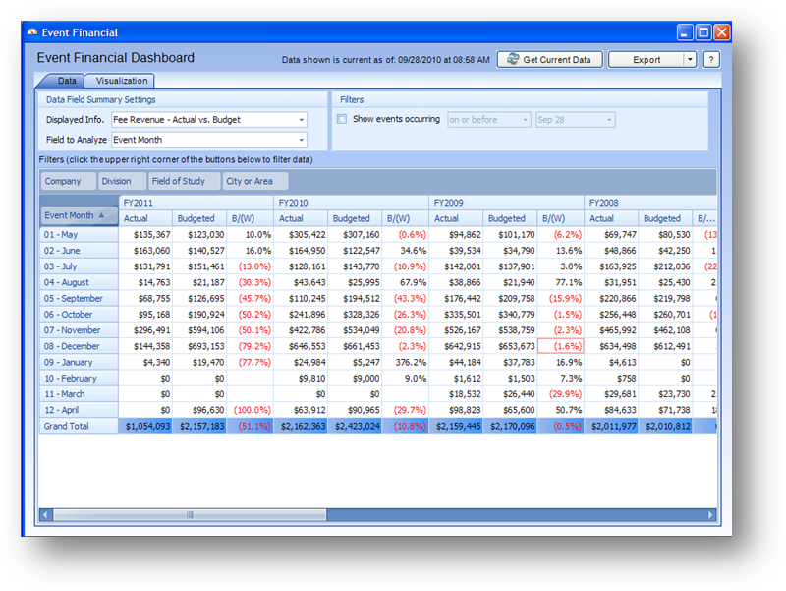Open the Displayed Info combo box
This screenshot has width=786, height=591.
click(209, 120)
